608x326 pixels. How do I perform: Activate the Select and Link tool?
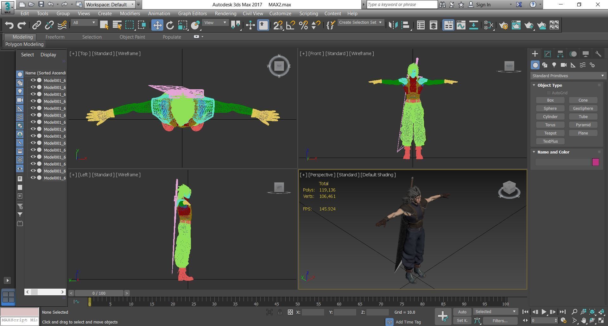[x=37, y=25]
